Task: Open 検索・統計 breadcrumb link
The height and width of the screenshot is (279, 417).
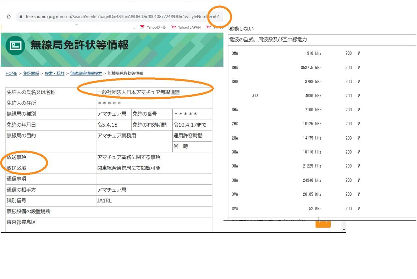Action: point(54,74)
